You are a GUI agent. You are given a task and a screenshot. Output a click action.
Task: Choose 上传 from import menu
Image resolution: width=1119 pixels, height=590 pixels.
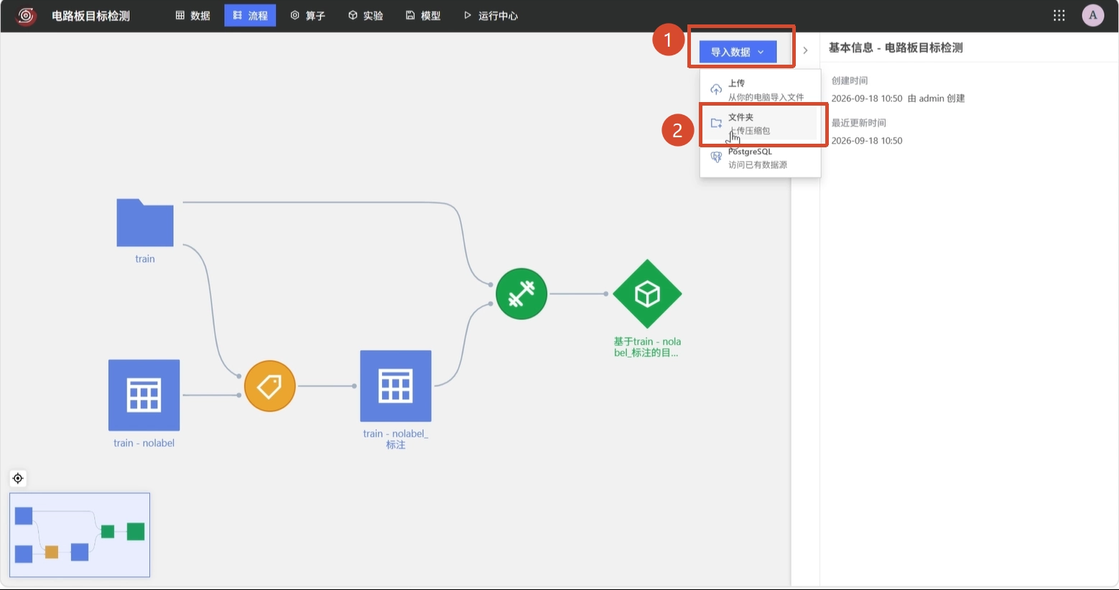click(760, 90)
